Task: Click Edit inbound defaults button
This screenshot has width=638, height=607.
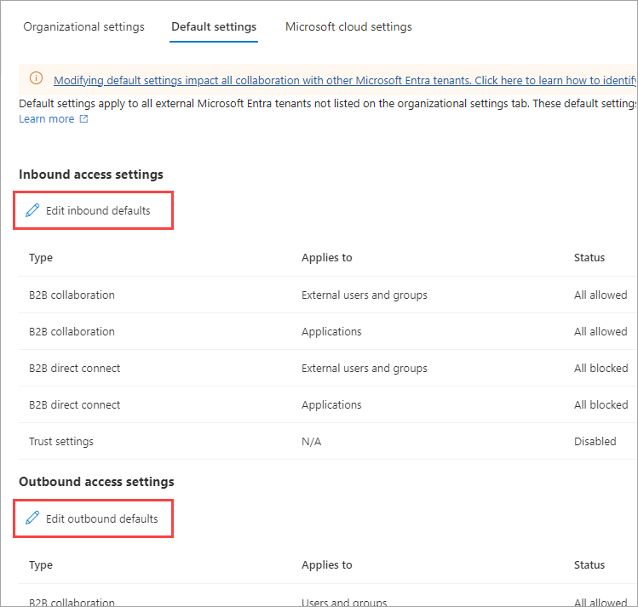Action: tap(94, 210)
